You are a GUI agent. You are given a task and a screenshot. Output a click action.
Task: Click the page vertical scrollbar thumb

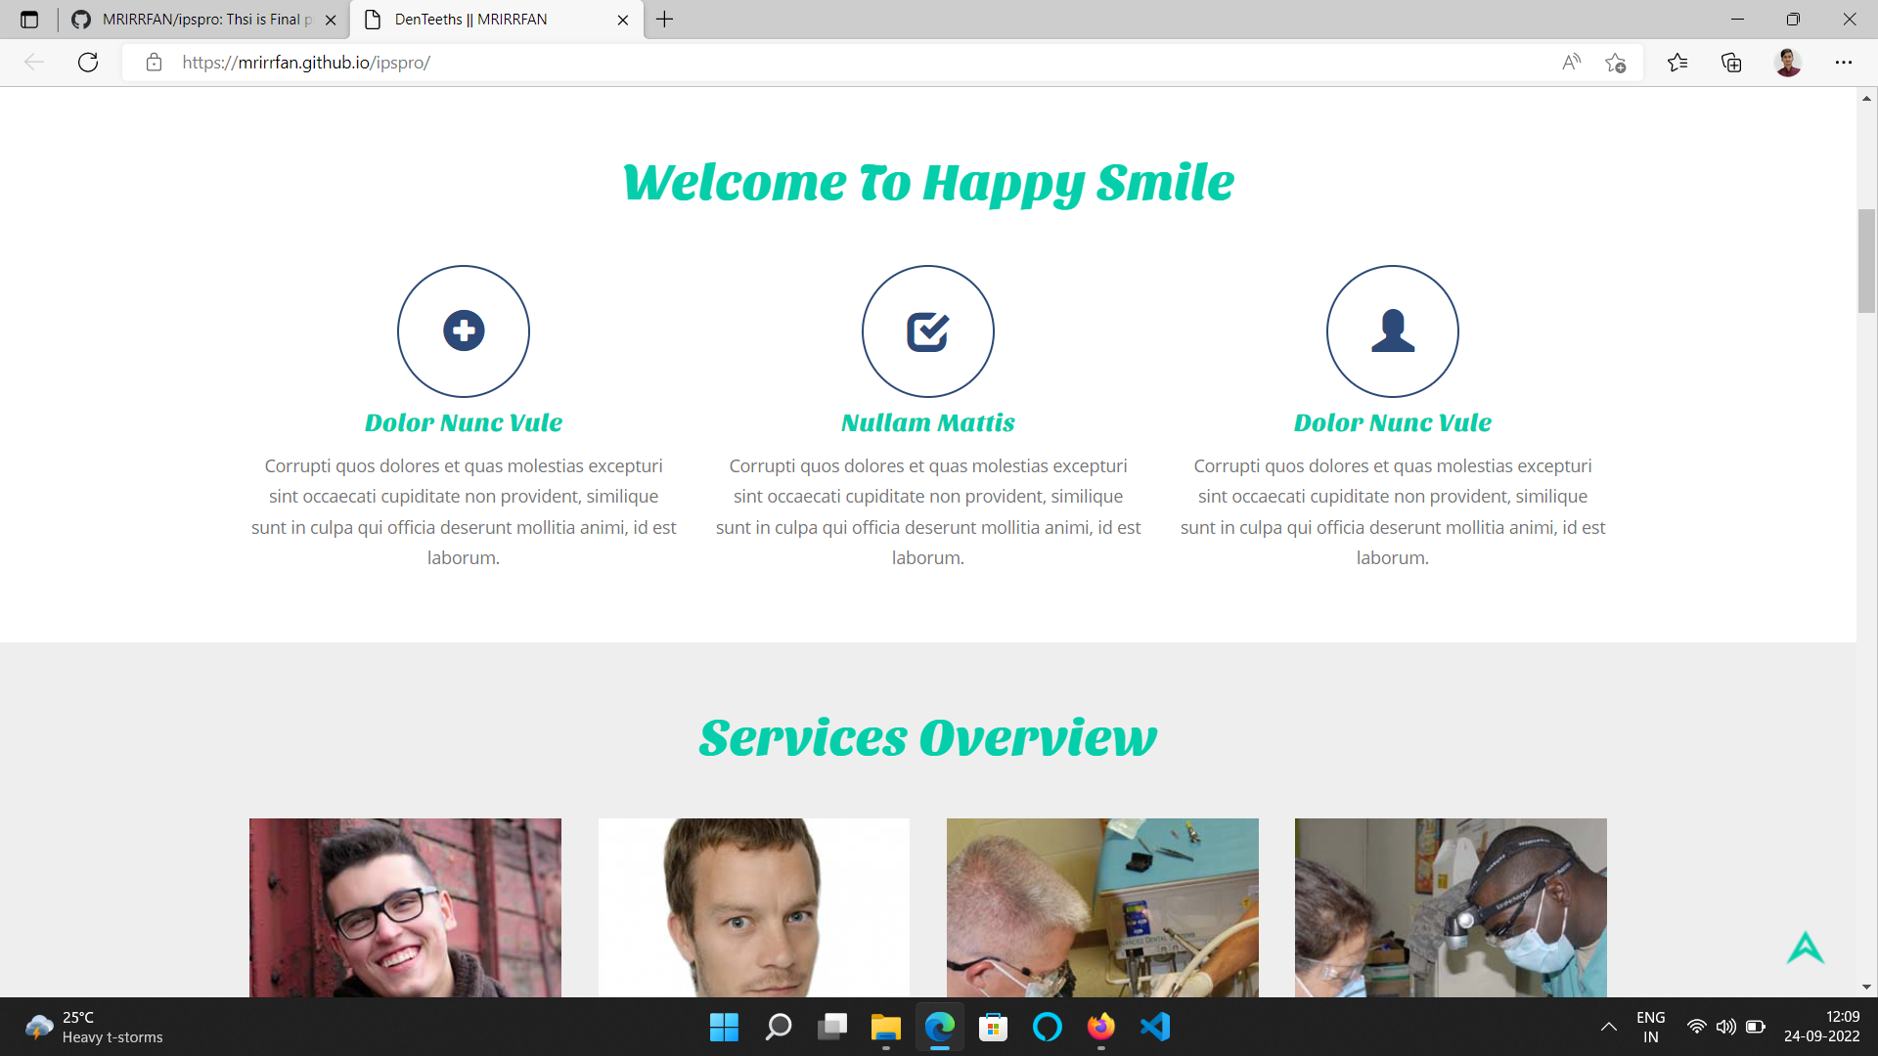point(1866,260)
